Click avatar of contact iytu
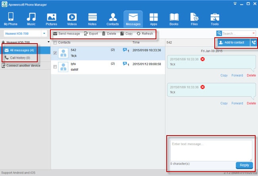The image size is (258, 176). (63, 67)
